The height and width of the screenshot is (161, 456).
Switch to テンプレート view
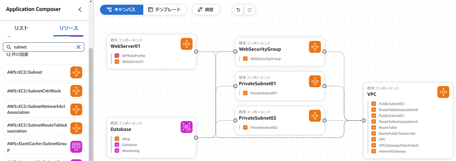click(x=164, y=10)
